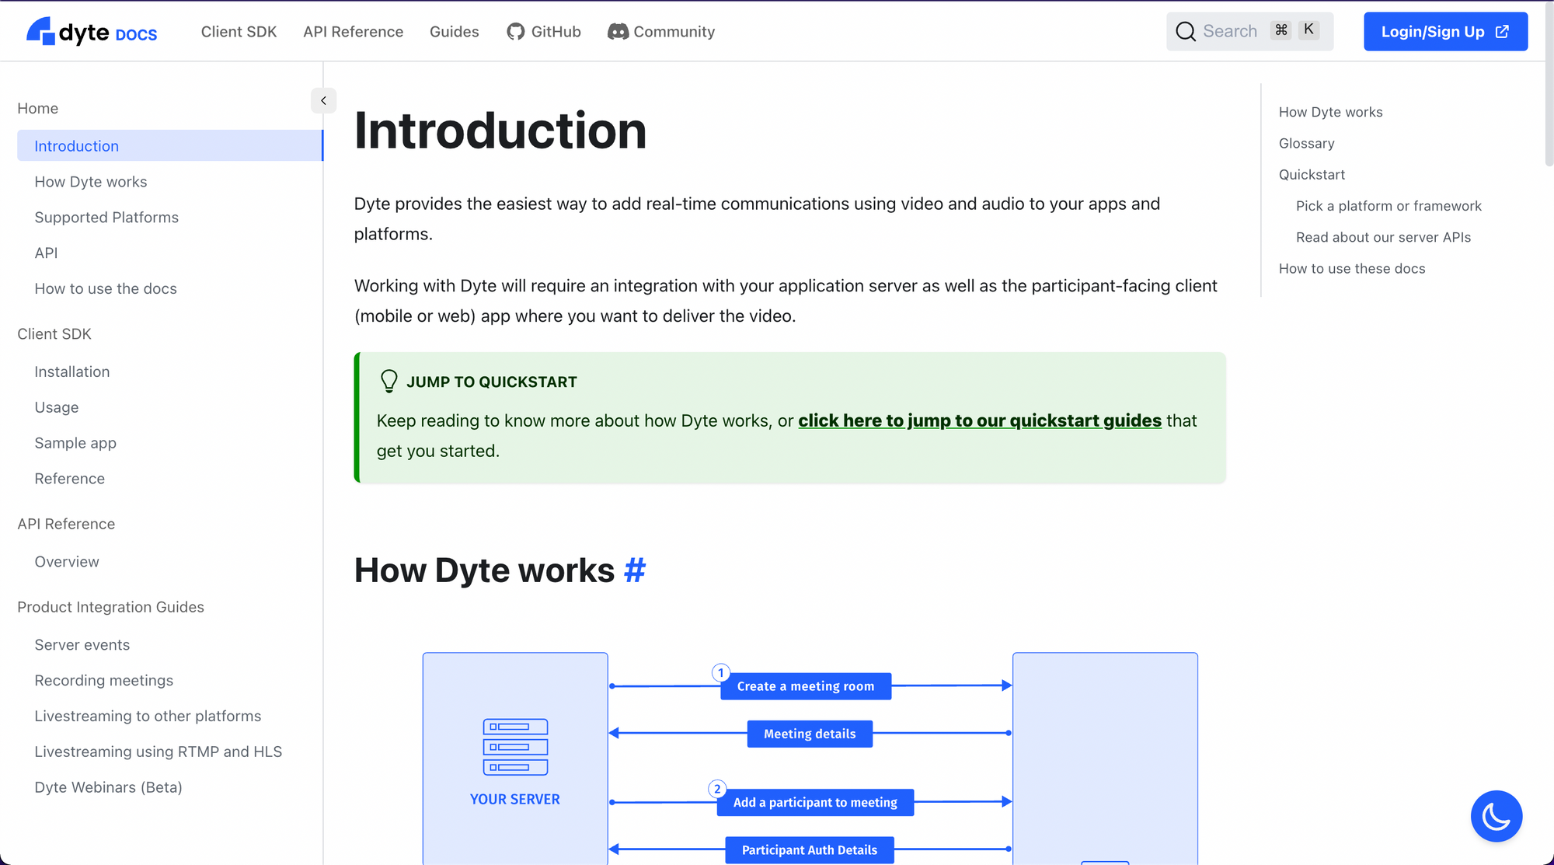Open the GitHub icon link
1554x865 pixels.
[514, 31]
